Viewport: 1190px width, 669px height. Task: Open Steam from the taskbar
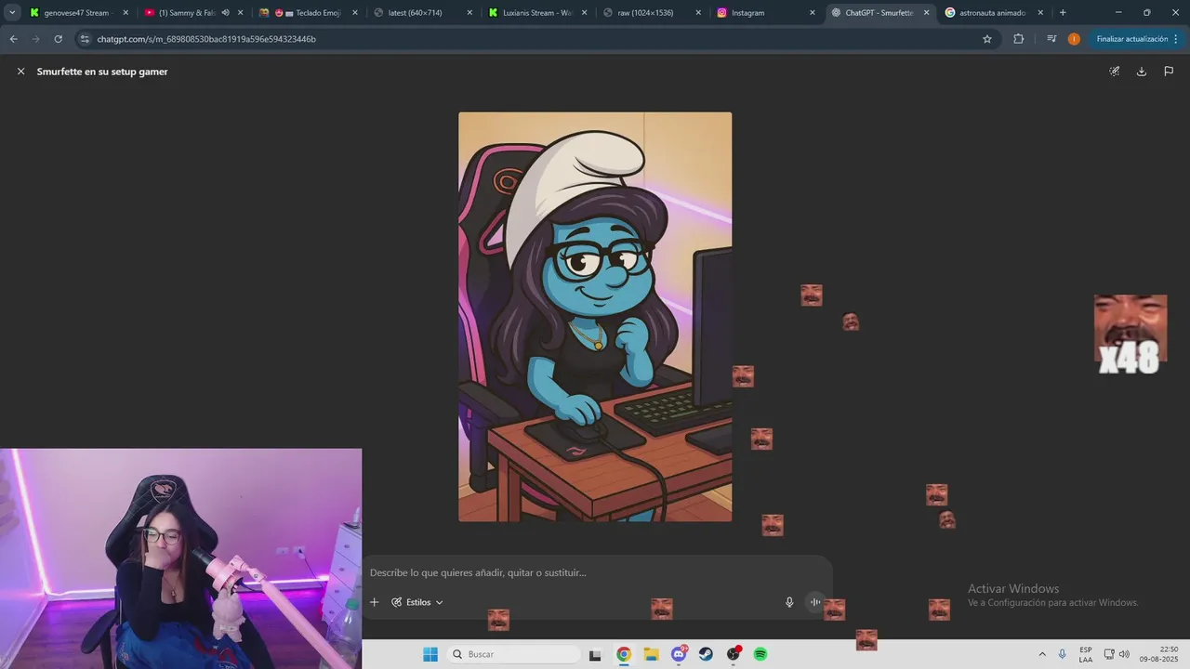pos(706,654)
